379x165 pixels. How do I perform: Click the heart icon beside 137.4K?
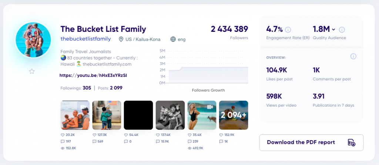[x=158, y=135]
